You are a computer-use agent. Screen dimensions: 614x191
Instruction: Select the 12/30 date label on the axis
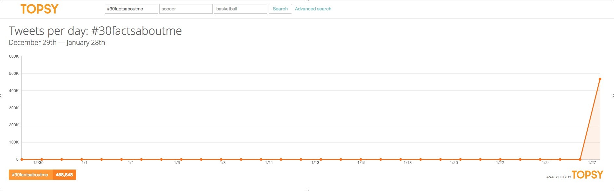click(38, 163)
